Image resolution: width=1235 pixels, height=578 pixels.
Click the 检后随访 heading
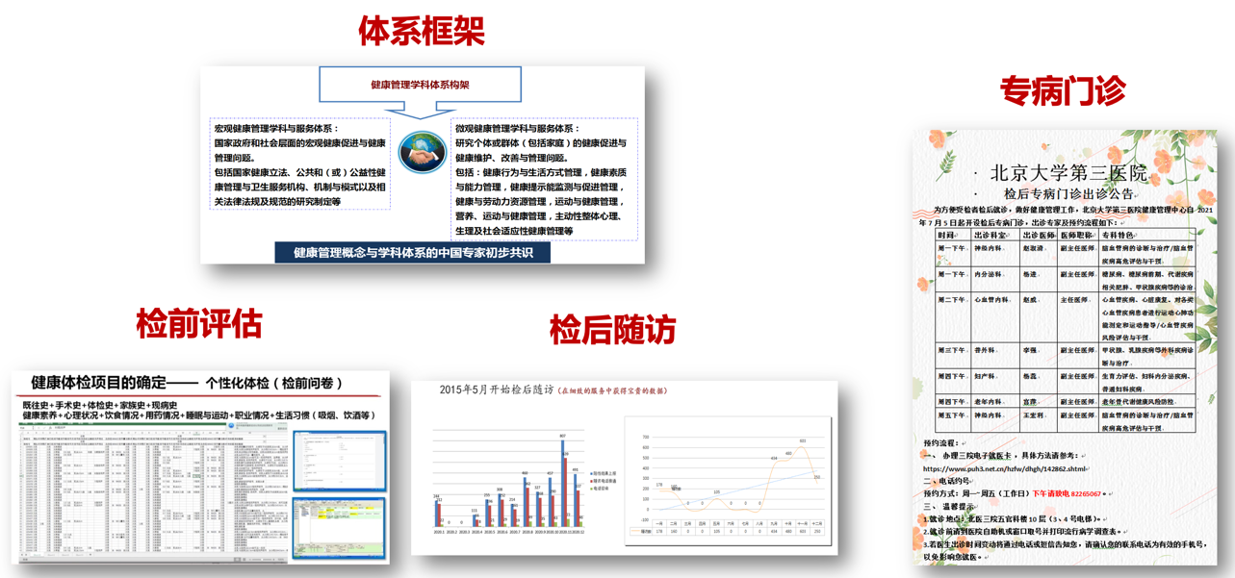612,330
